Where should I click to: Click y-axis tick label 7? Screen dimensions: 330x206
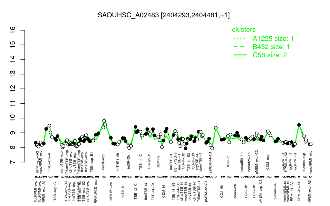tap(13, 162)
